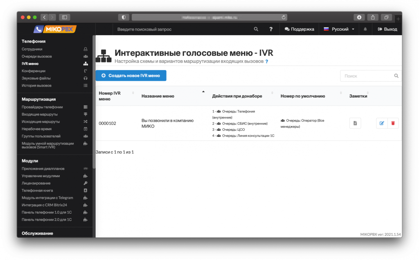Image resolution: width=419 pixels, height=260 pixels.
Task: Select История вызовов in sidebar
Action: coord(37,85)
